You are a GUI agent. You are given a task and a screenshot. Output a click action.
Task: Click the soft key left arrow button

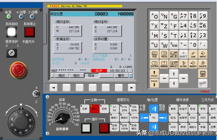click(54, 87)
